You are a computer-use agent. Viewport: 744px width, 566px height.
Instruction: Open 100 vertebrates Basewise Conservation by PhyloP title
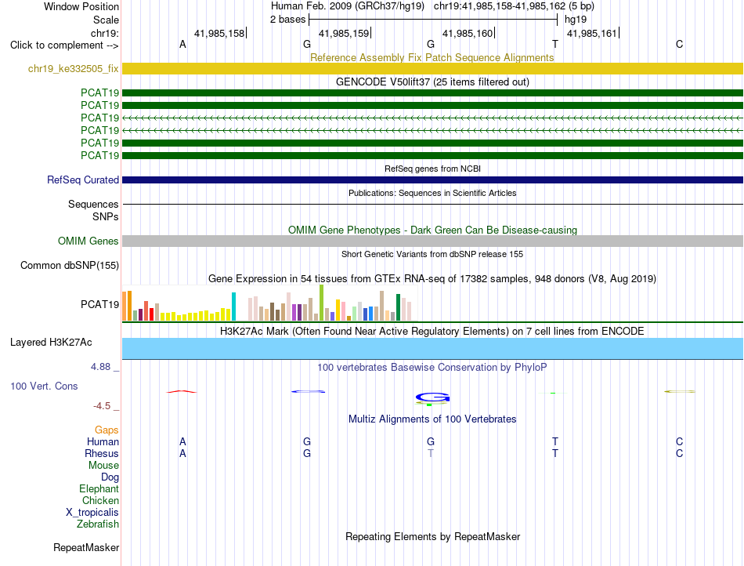click(x=432, y=367)
